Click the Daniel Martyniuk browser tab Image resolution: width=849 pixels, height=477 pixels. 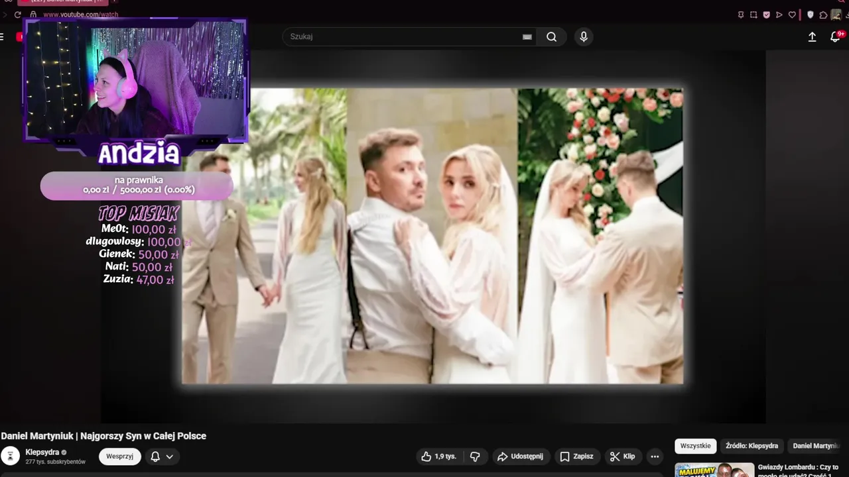click(x=63, y=2)
